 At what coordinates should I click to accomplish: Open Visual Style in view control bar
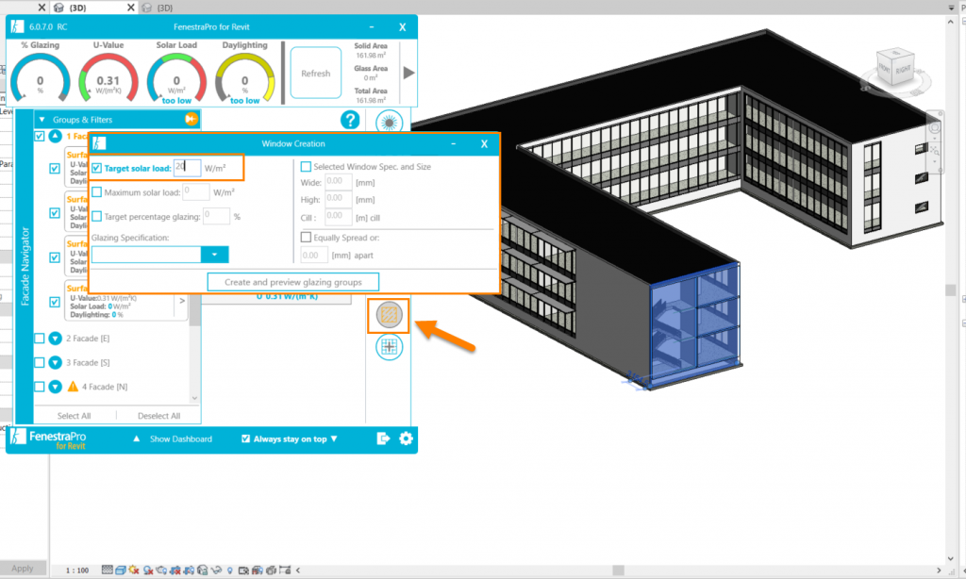click(121, 571)
